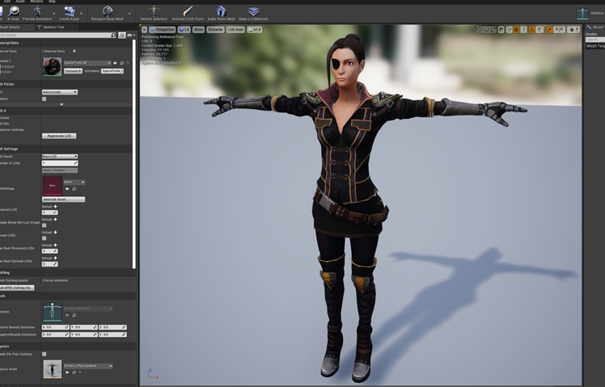
Task: Toggle Disable Below Min Lod Stripping checkbox
Action: [x=44, y=225]
